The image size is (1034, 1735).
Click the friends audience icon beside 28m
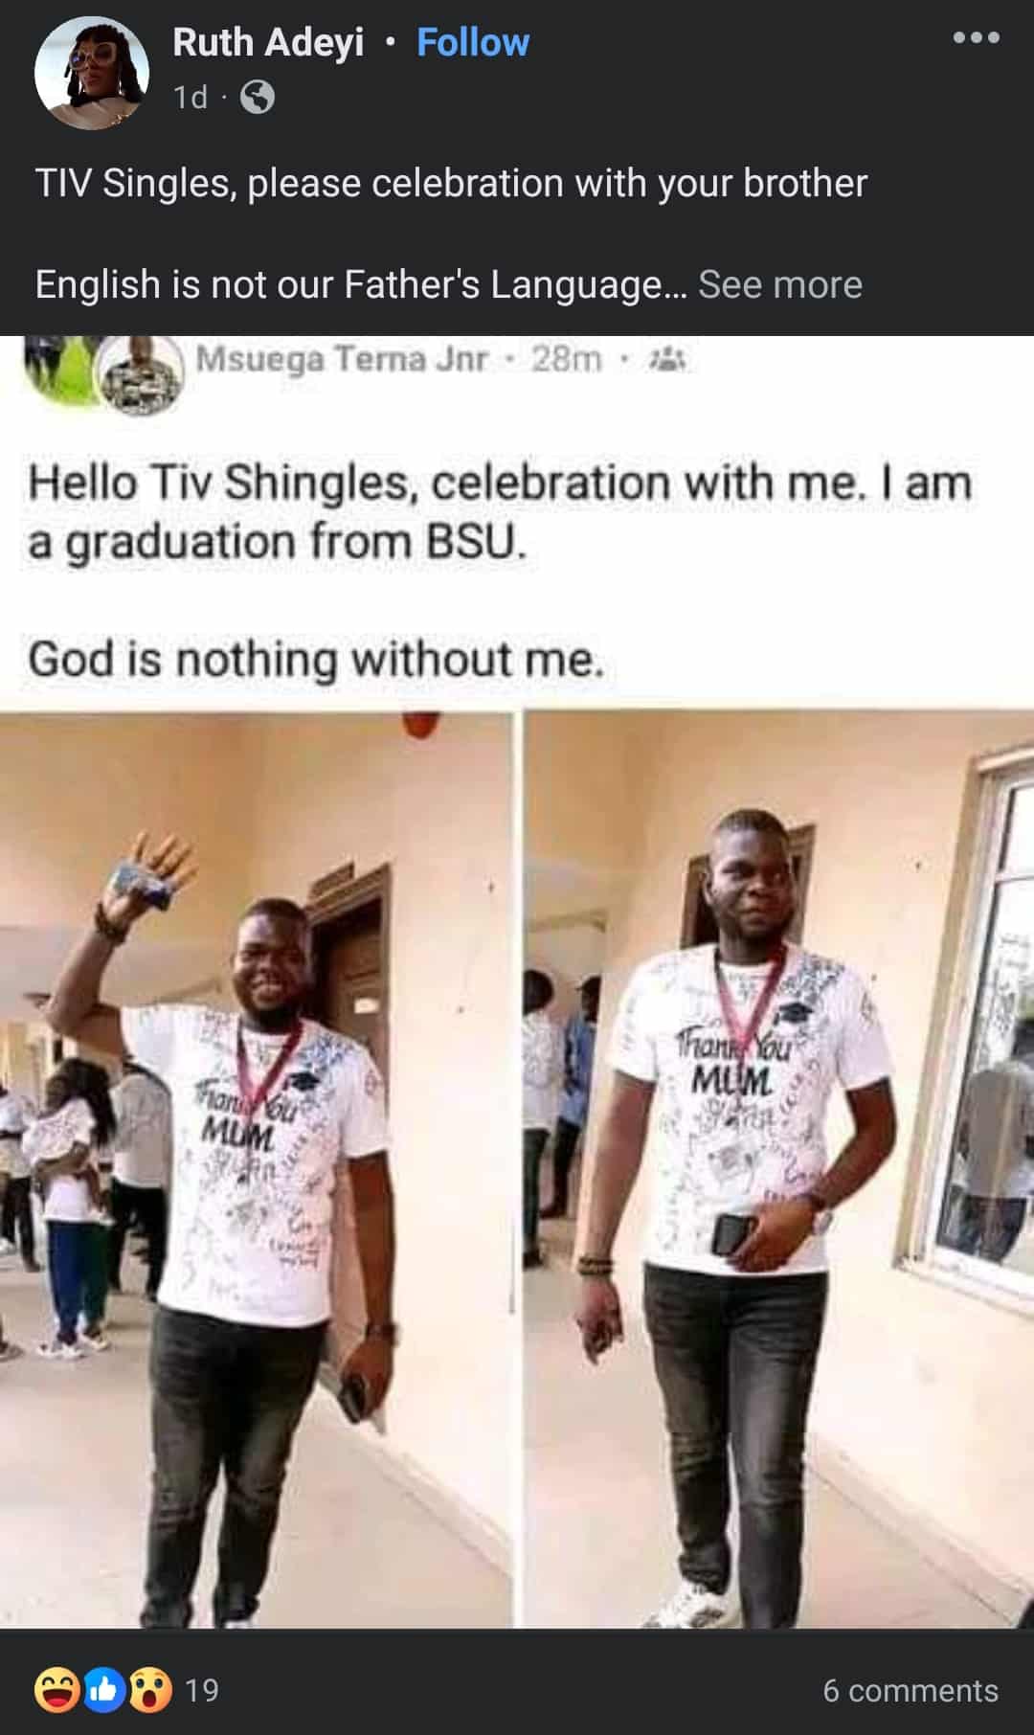[x=663, y=360]
